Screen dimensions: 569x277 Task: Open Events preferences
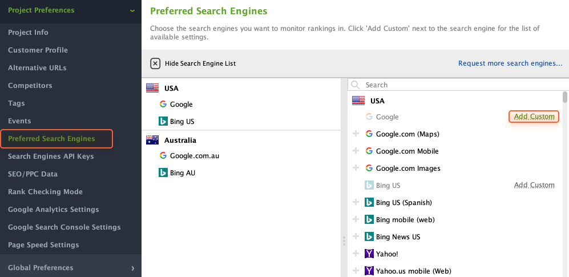coord(19,121)
